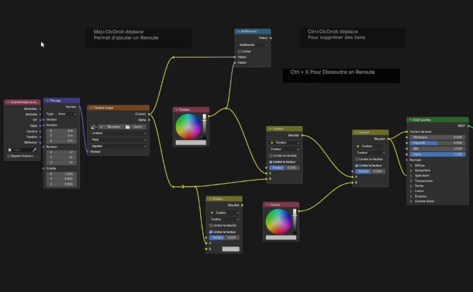Click the Ouvrir button in Texture image
Viewport: 473px width, 292px height.
coord(138,127)
